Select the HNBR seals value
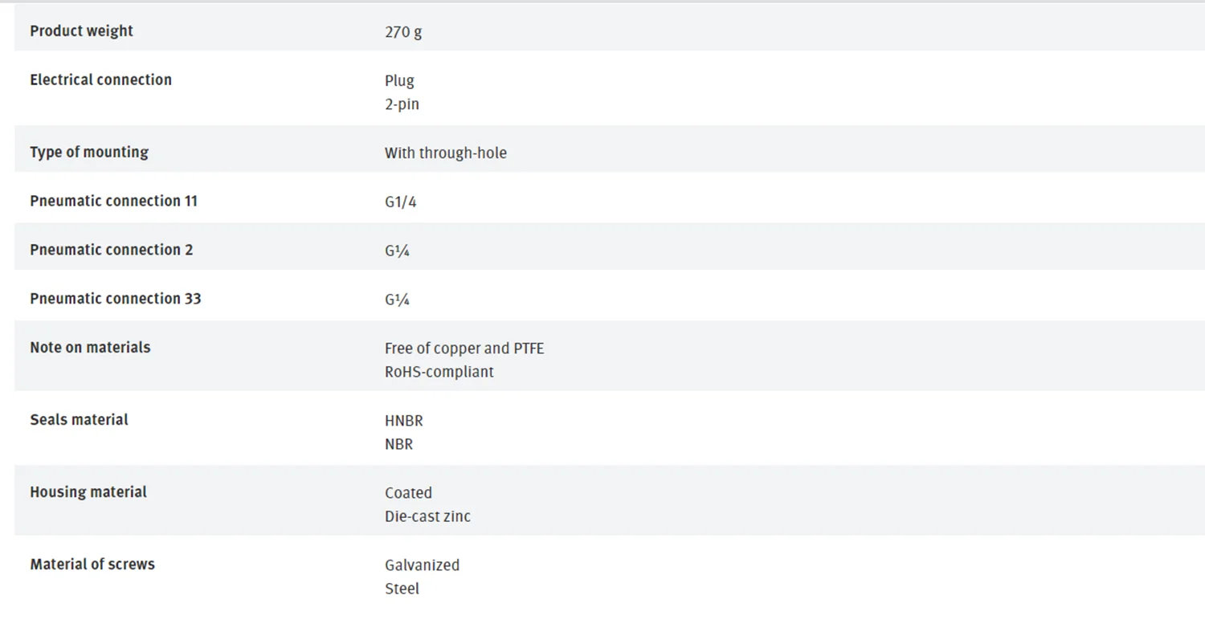This screenshot has width=1205, height=632. tap(403, 421)
